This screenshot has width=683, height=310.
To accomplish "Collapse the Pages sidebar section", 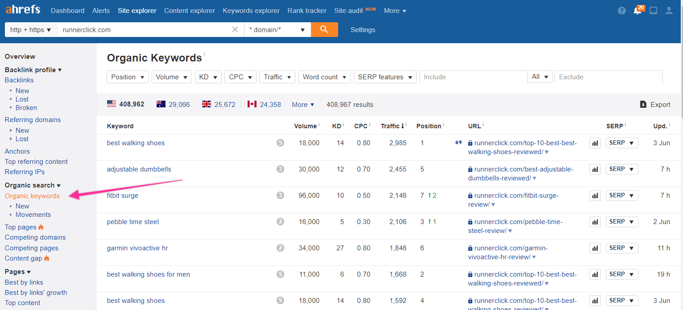I will pyautogui.click(x=18, y=272).
